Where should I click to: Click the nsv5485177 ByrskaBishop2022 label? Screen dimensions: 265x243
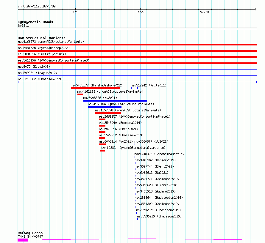(x=96, y=85)
